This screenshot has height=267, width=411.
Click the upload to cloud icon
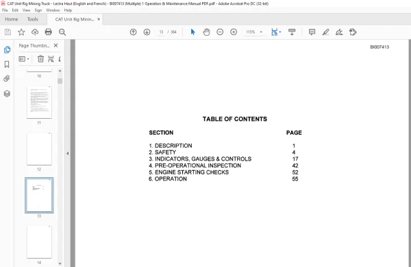35,32
